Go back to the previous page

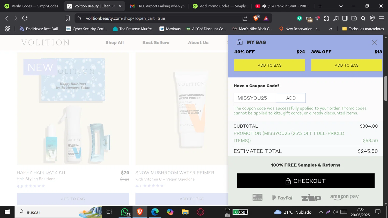[x=7, y=18]
